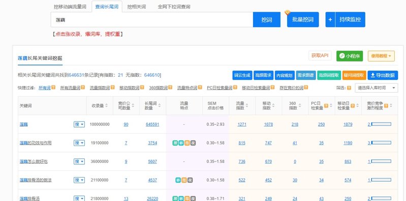Click the 周 badge in 莲藕排骨汤的做法 row

tap(184, 180)
